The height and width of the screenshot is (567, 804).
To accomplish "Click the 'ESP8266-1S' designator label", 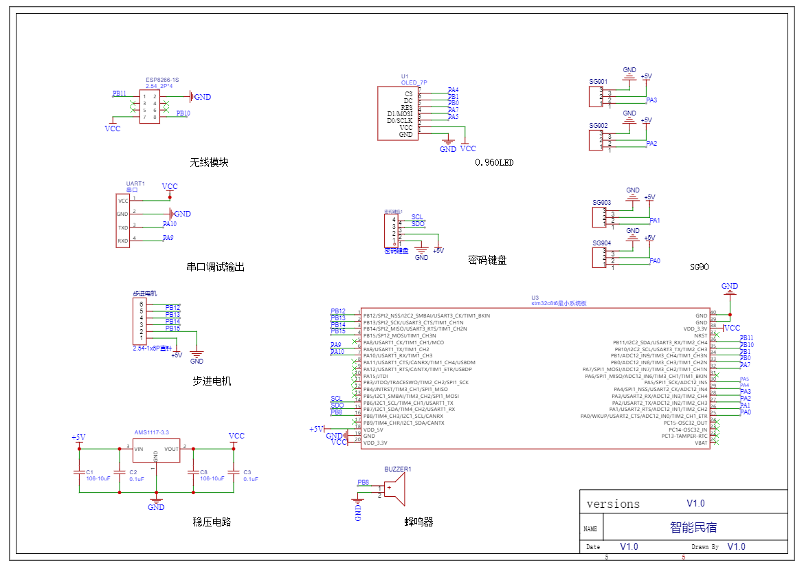I will coord(162,80).
